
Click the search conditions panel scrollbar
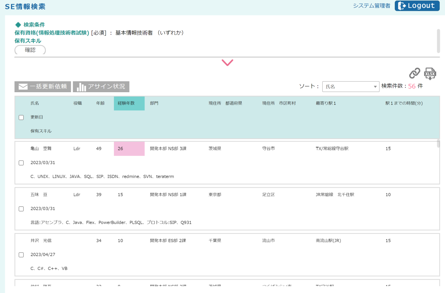(x=438, y=41)
